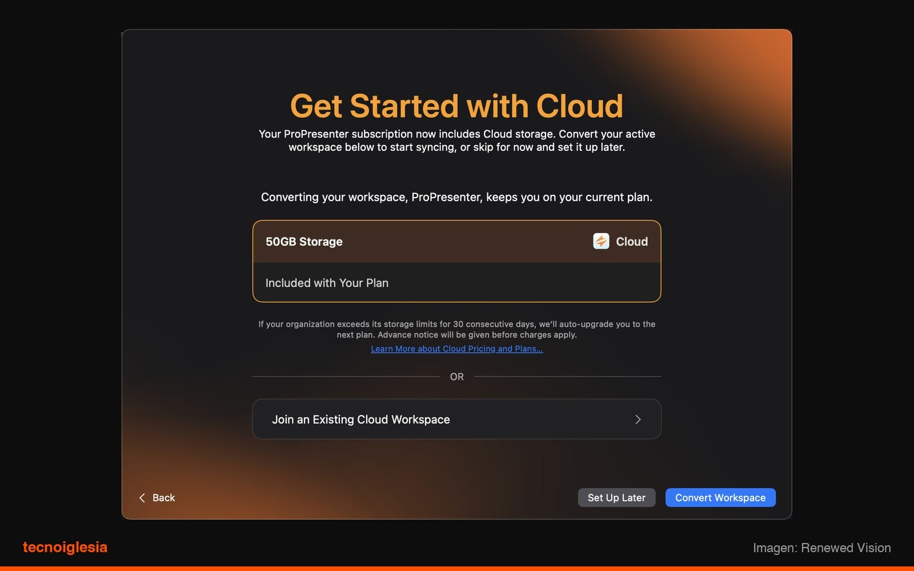The width and height of the screenshot is (914, 571).
Task: Choose Set Up Later
Action: coord(616,497)
